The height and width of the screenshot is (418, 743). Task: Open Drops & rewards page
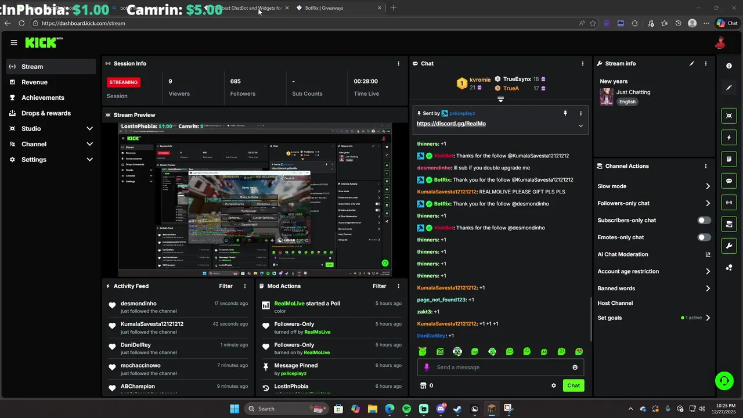click(51, 113)
